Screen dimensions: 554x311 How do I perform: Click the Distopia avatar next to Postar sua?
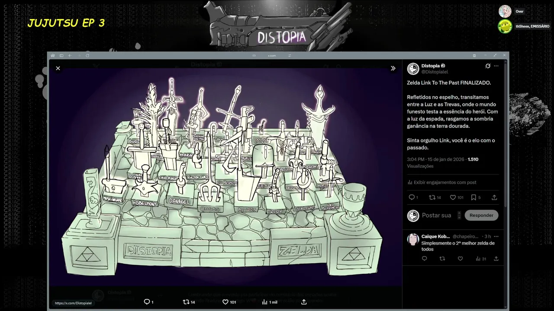[413, 216]
